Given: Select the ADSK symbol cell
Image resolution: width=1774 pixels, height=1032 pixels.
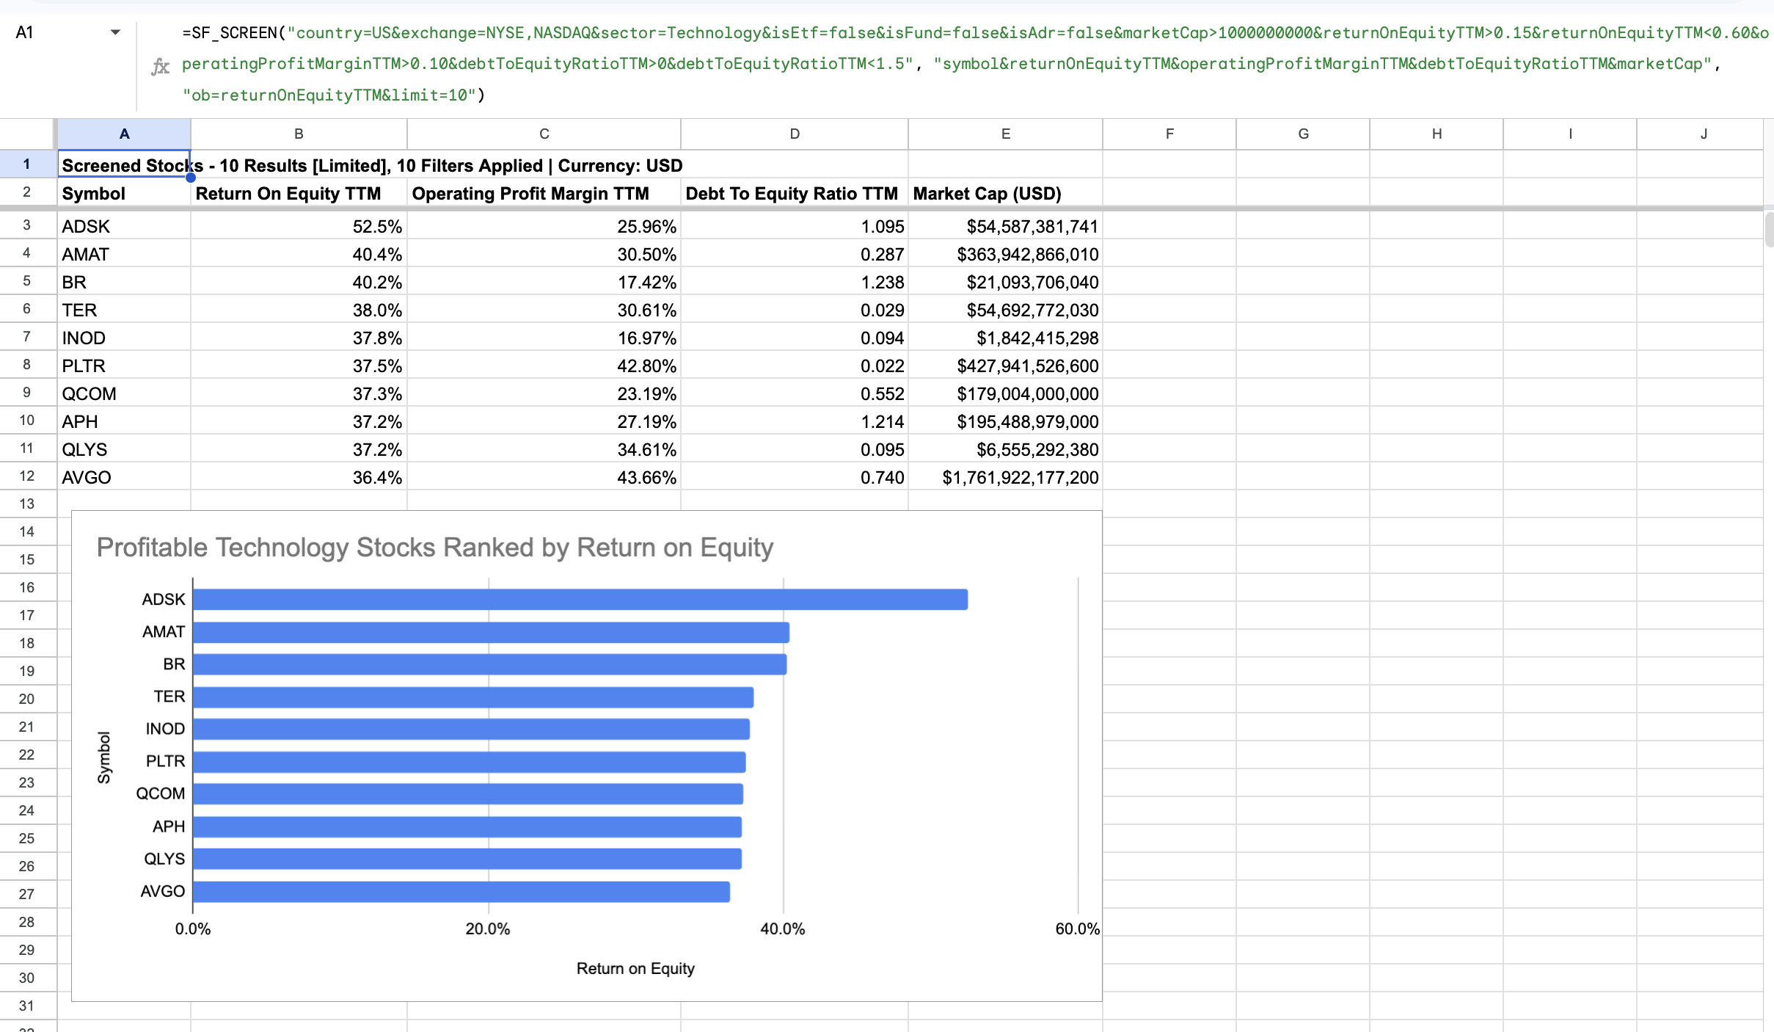Looking at the screenshot, I should [124, 226].
